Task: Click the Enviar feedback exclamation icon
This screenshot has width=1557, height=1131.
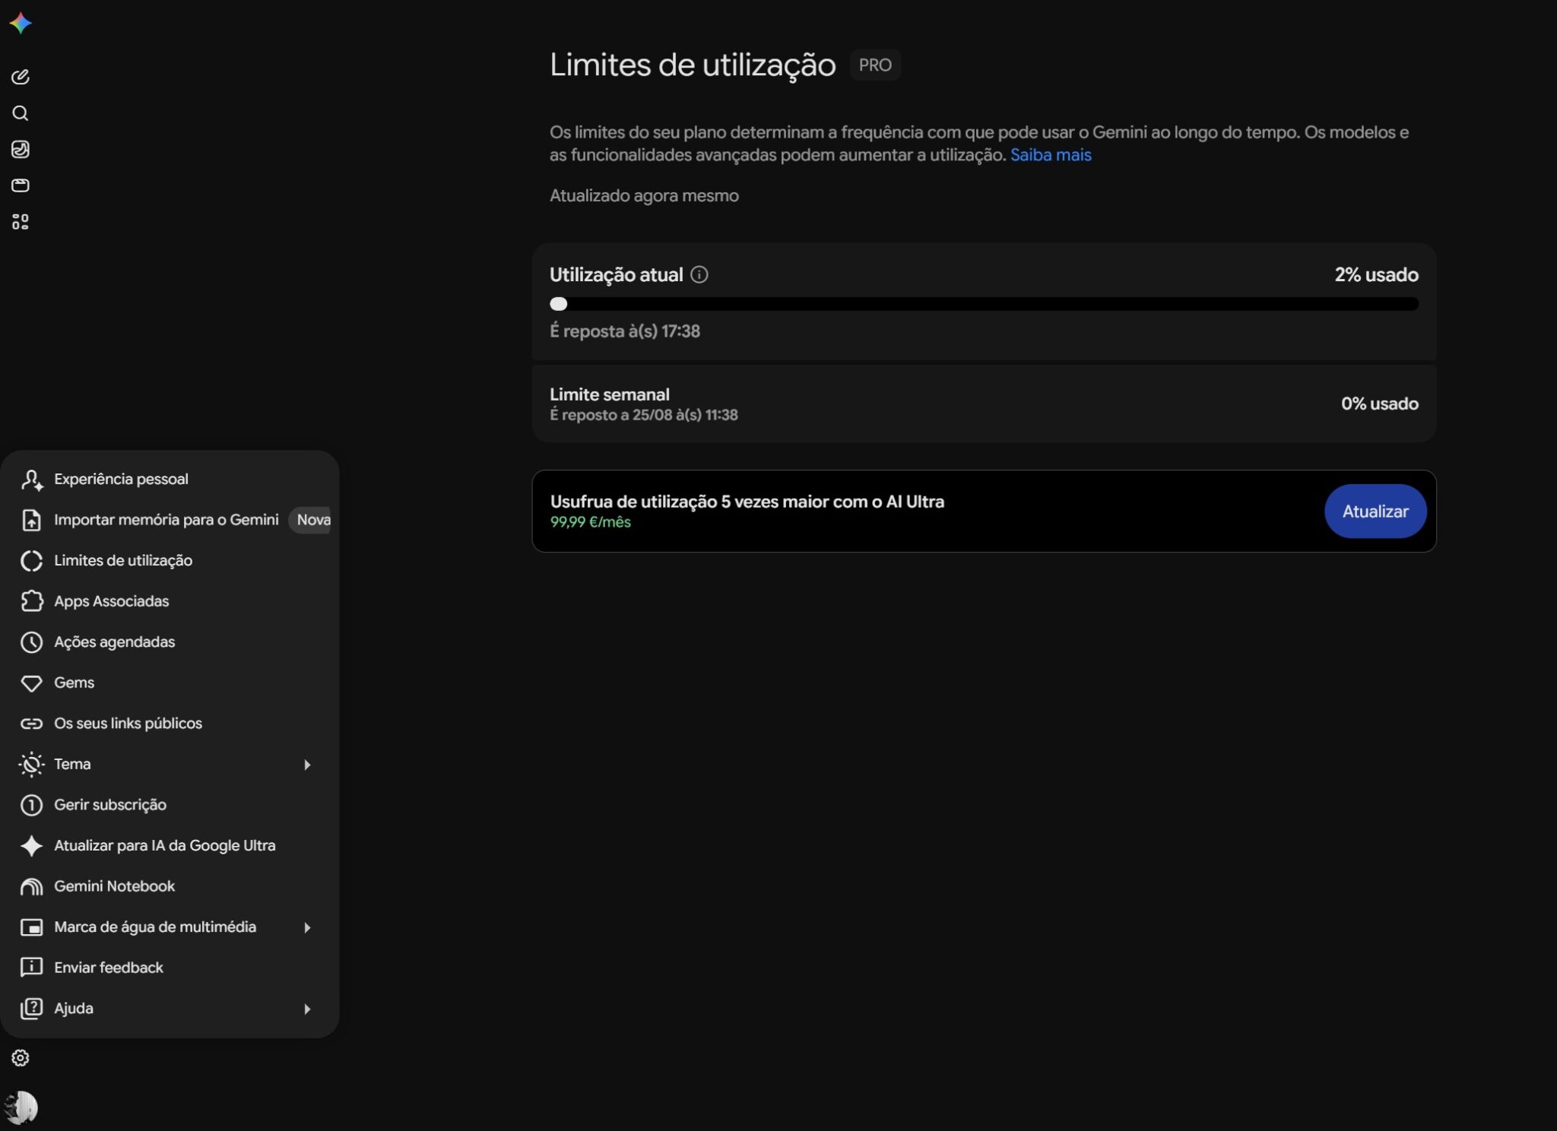Action: click(31, 968)
